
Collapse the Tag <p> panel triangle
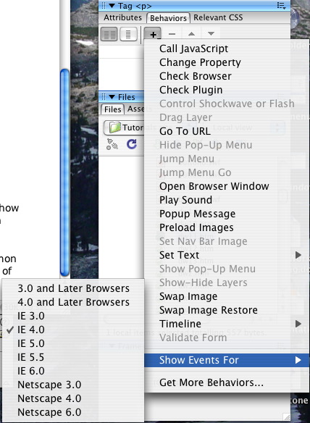click(x=112, y=6)
